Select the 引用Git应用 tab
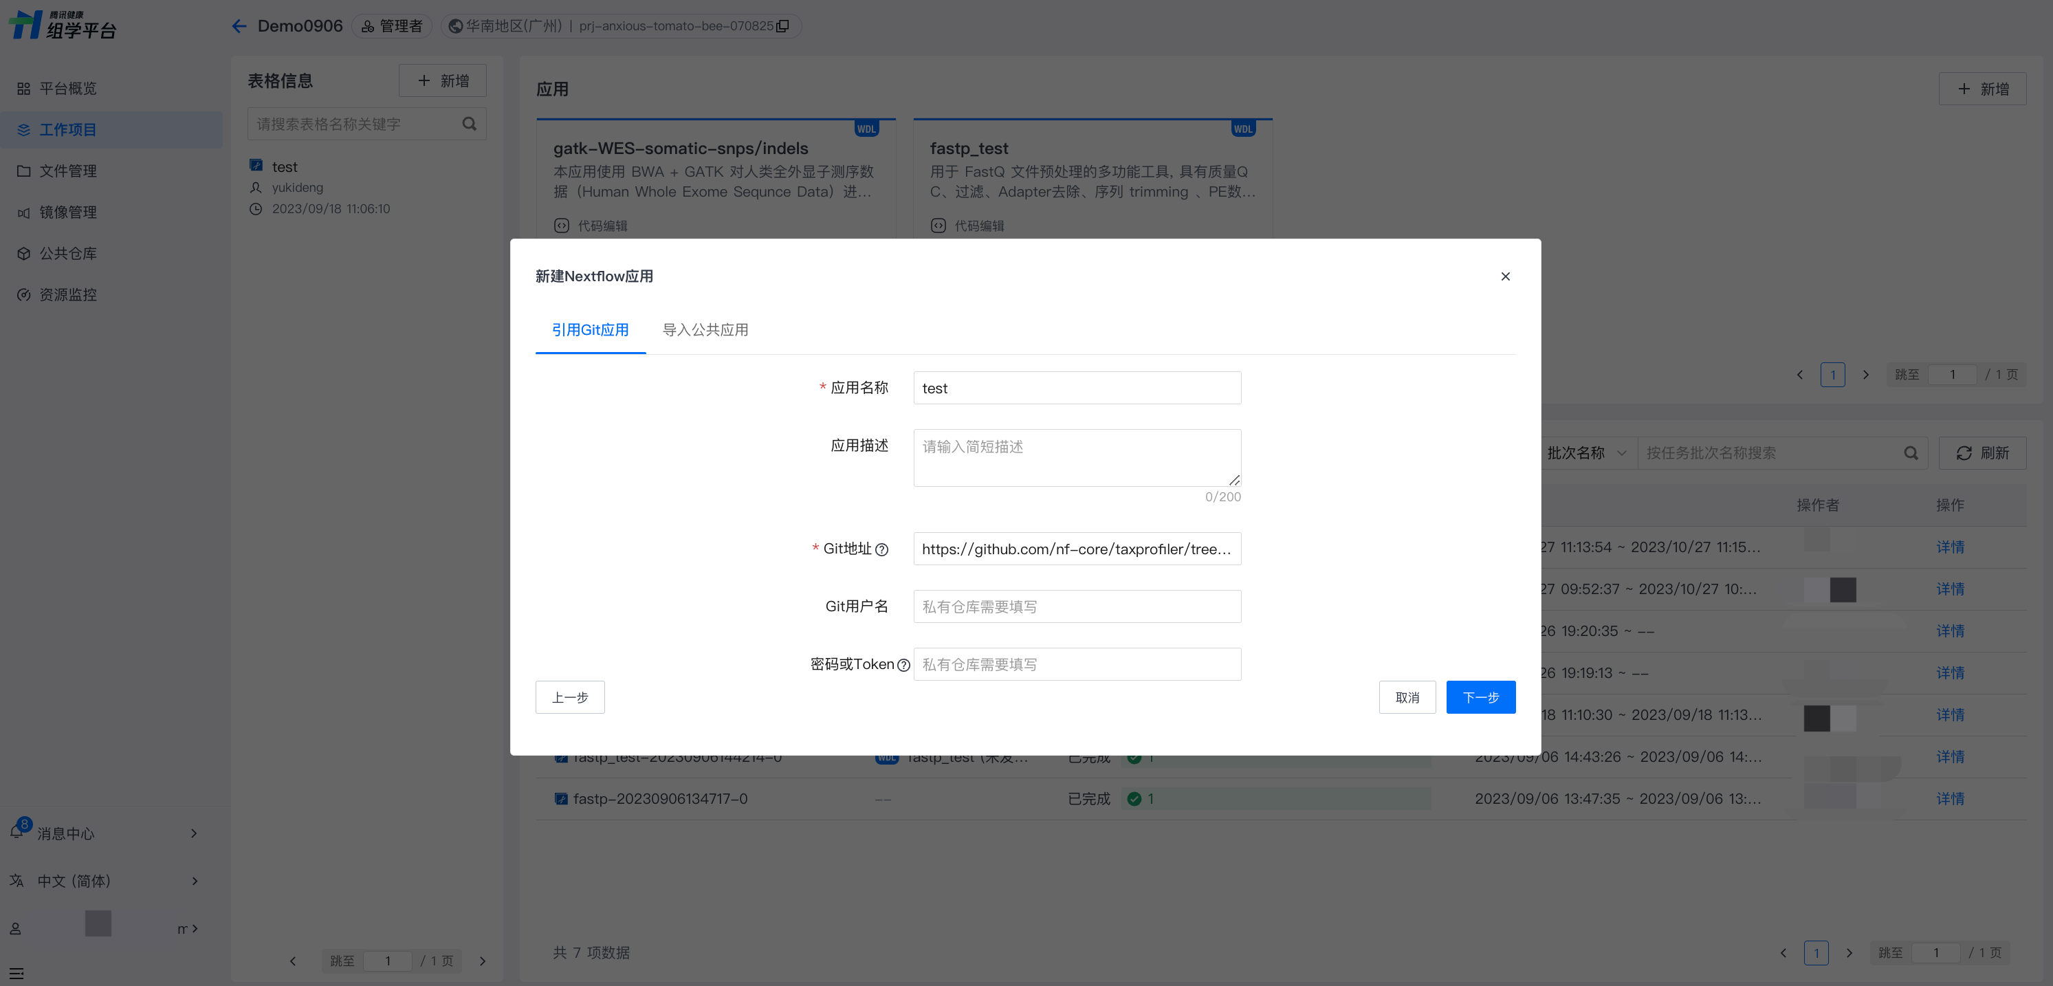Image resolution: width=2053 pixels, height=986 pixels. coord(590,330)
